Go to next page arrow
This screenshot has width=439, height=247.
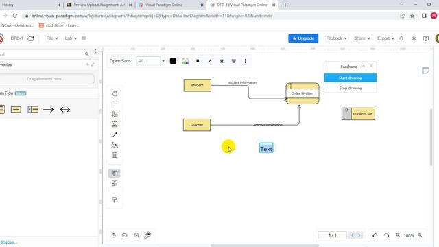coord(359,235)
